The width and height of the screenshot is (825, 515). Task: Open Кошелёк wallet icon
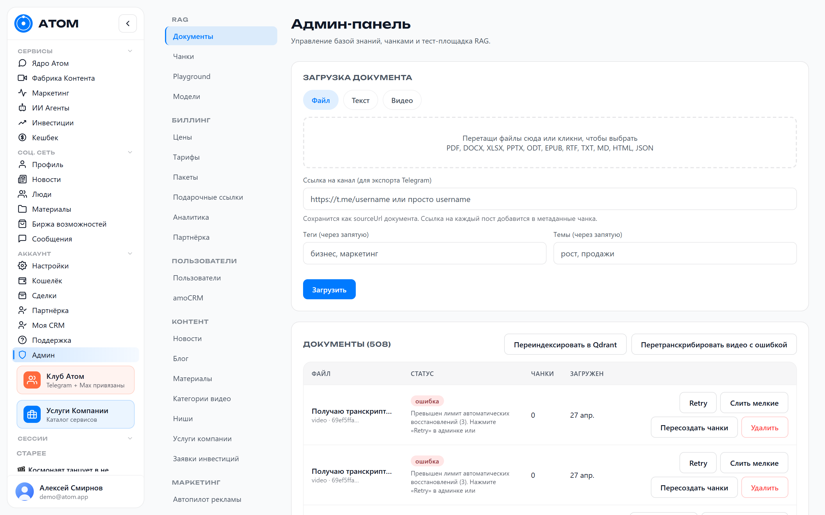click(22, 281)
